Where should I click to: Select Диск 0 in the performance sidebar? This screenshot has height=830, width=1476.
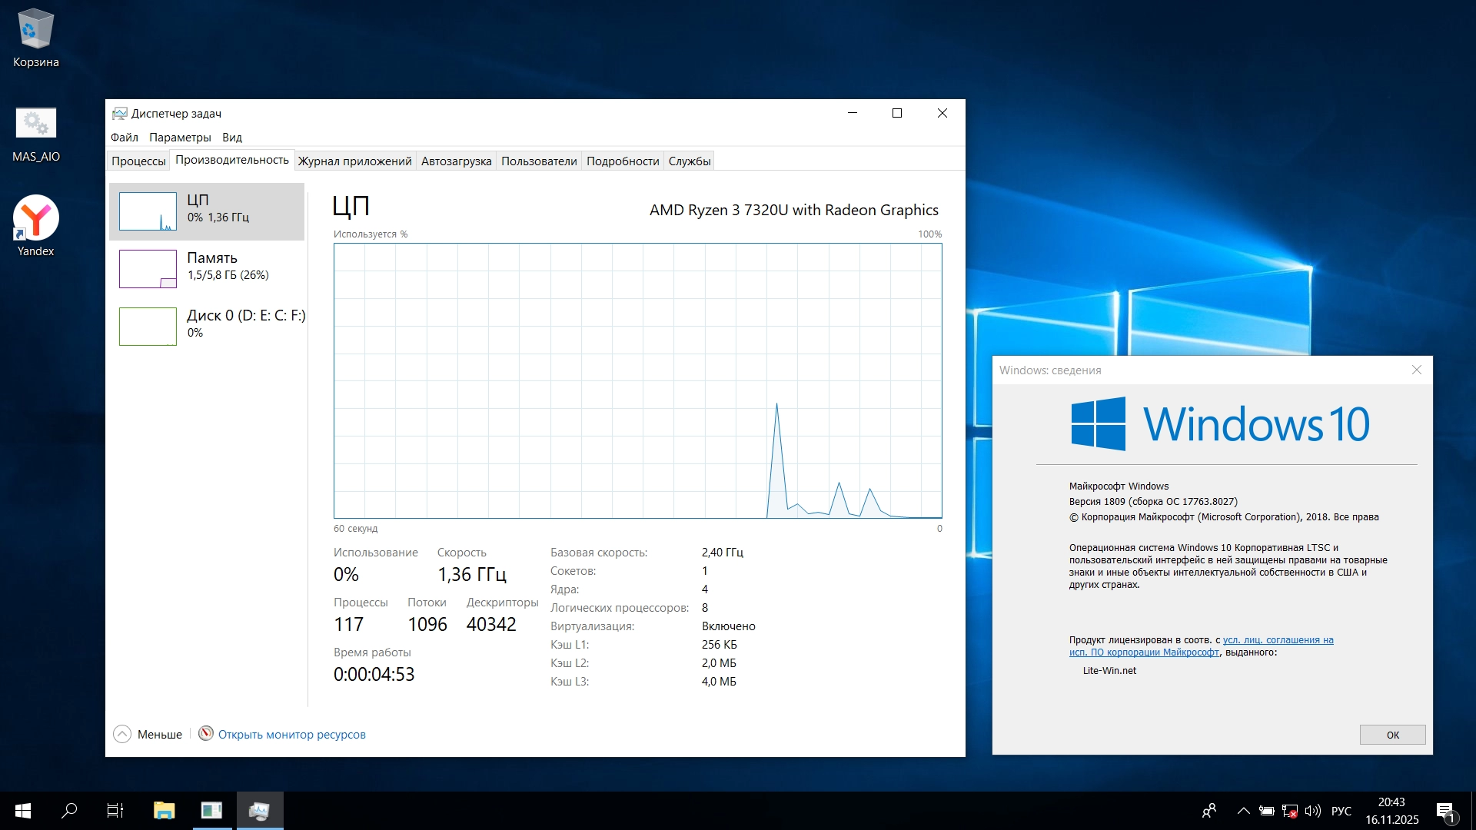(x=148, y=326)
